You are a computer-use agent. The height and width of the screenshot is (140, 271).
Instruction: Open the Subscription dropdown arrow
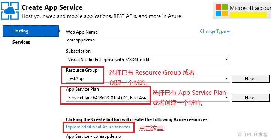click(x=226, y=59)
